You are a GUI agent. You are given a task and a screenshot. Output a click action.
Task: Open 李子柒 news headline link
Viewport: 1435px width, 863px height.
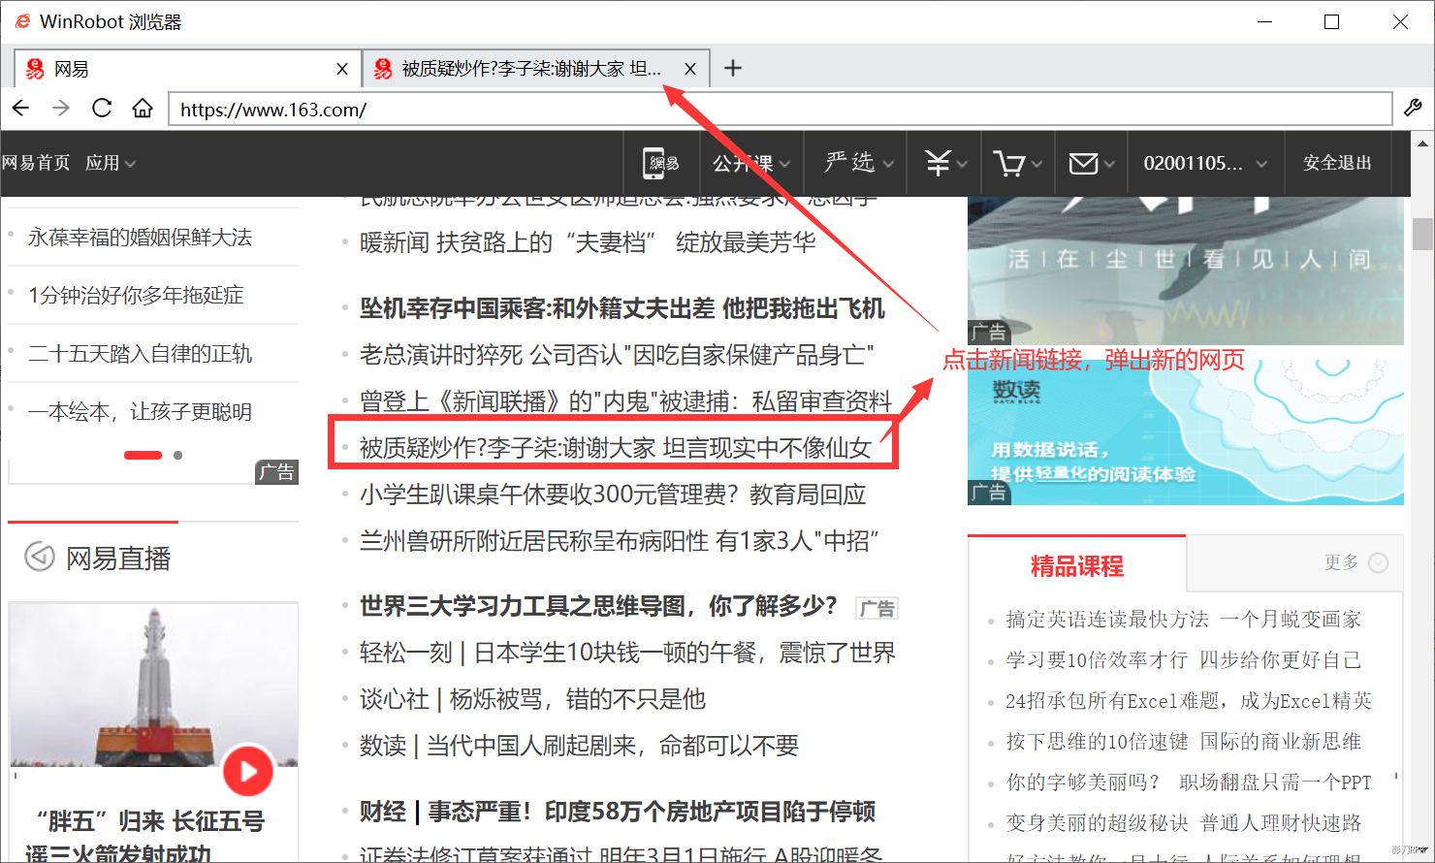[x=615, y=447]
